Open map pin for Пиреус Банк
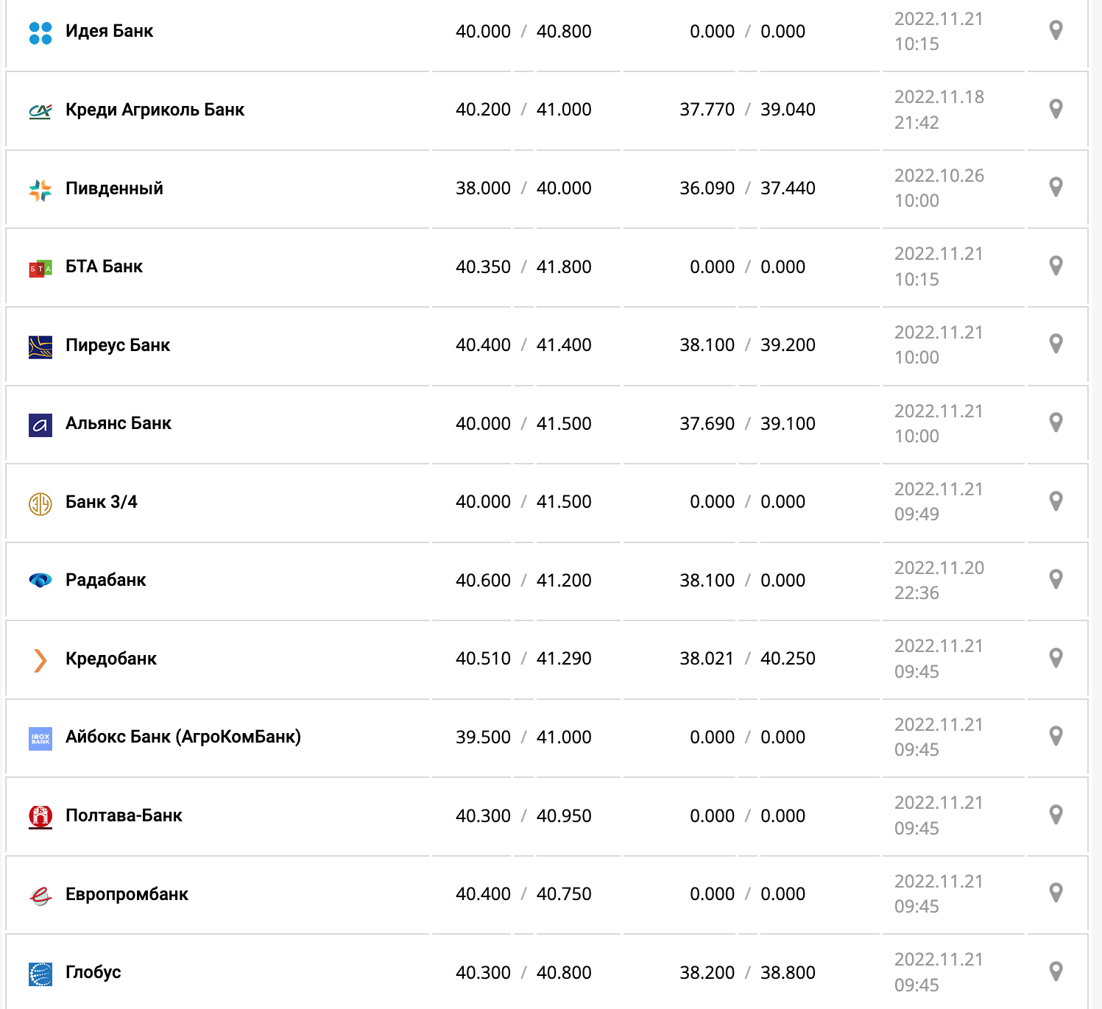The height and width of the screenshot is (1009, 1102). [x=1056, y=344]
